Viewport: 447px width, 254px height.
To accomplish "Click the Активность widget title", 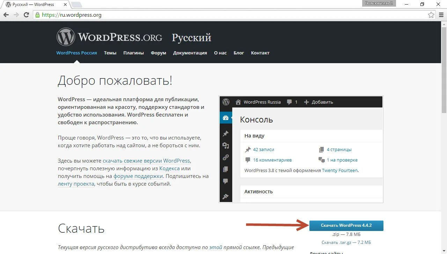I will tap(258, 192).
